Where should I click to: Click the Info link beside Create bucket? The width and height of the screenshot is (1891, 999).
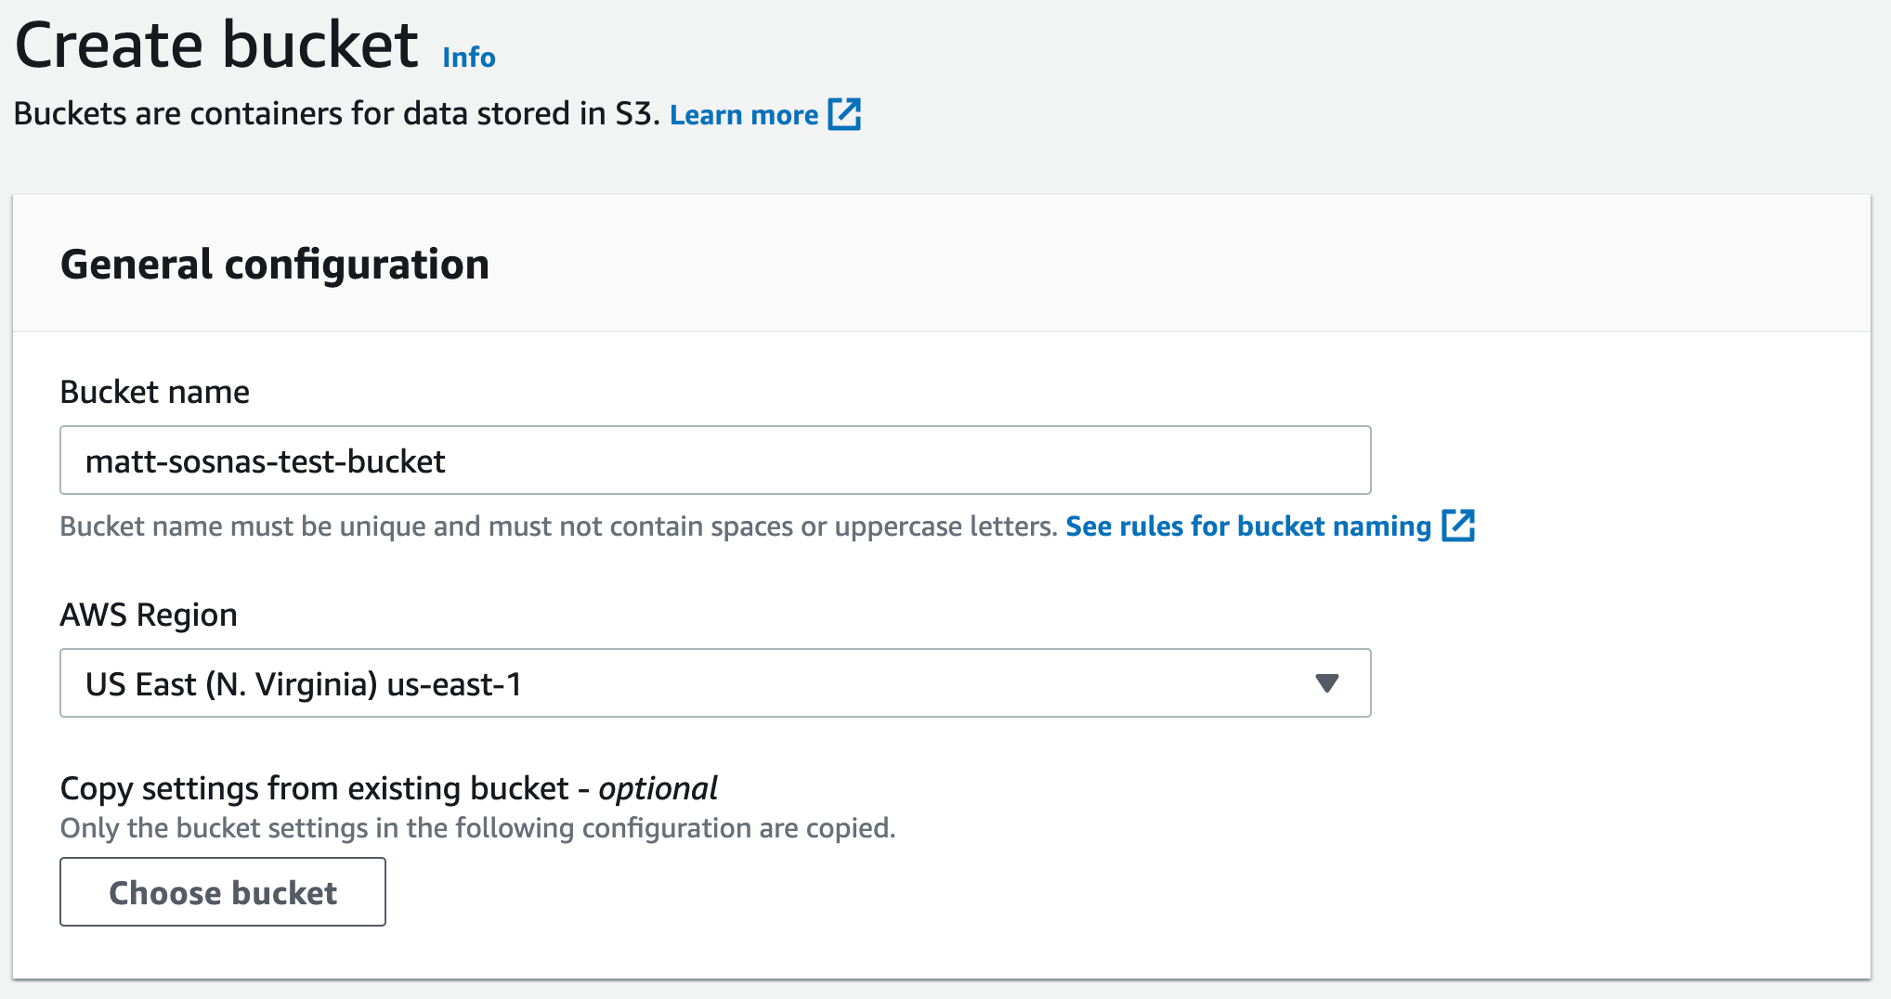(x=468, y=58)
